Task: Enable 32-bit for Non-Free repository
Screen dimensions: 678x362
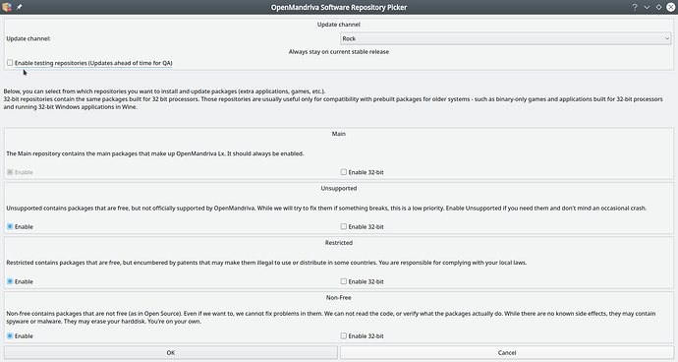Action: click(x=343, y=336)
